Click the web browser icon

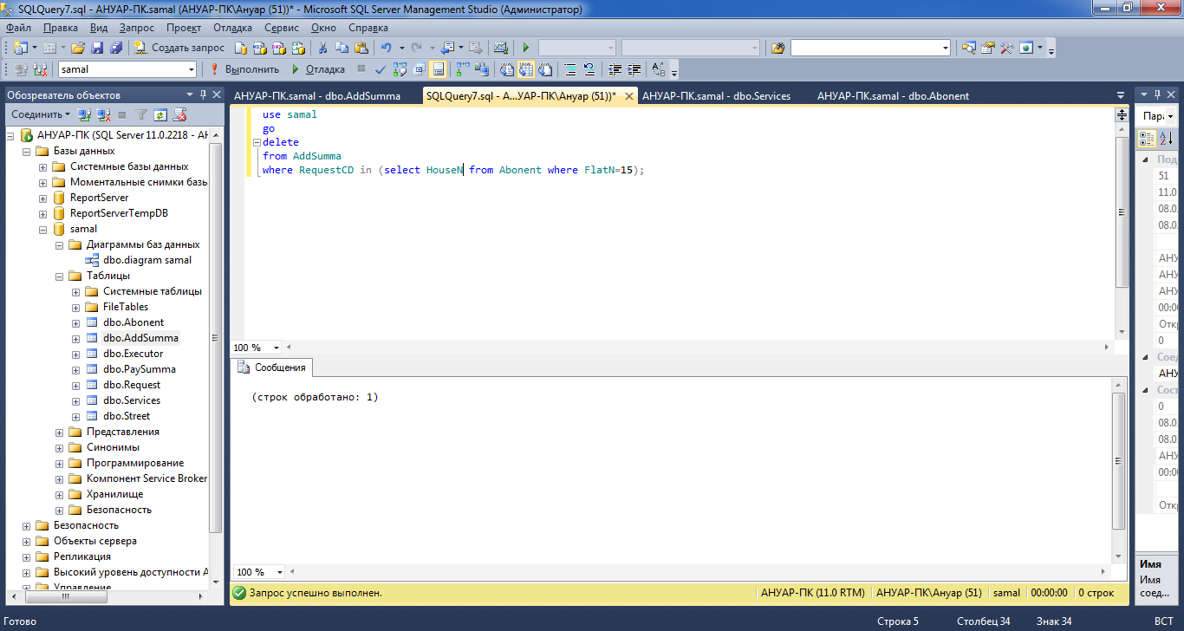1026,48
